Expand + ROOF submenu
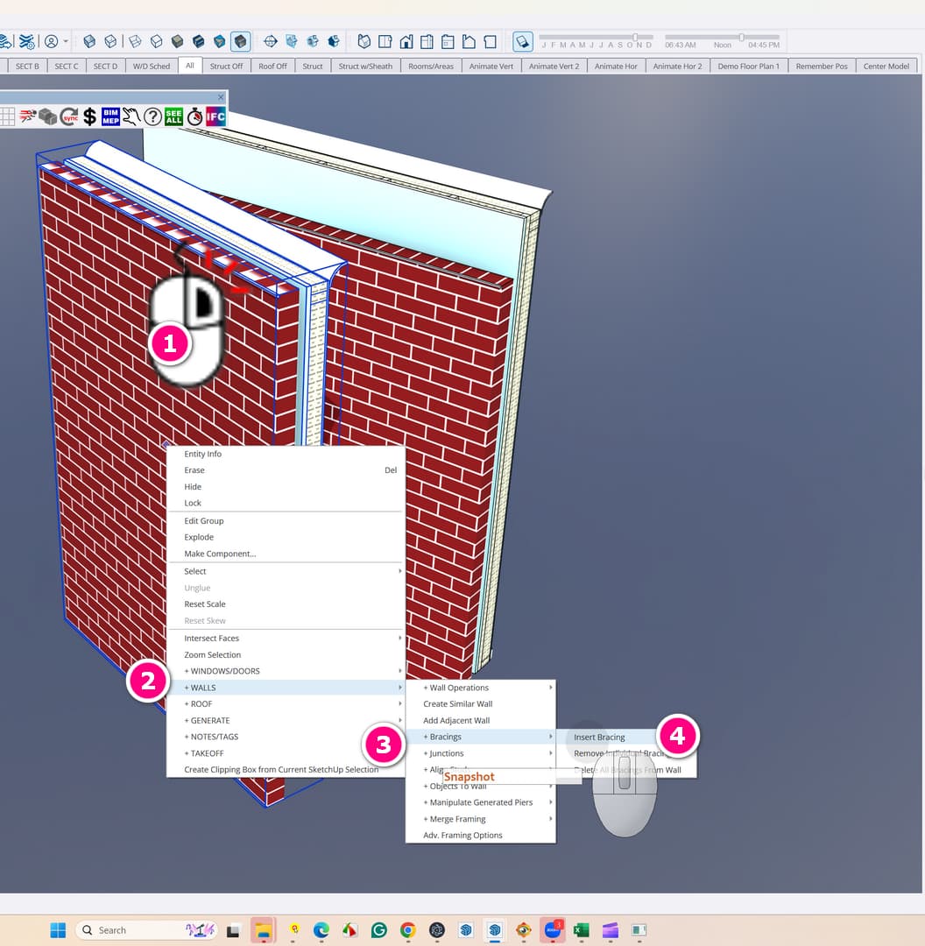 click(286, 703)
